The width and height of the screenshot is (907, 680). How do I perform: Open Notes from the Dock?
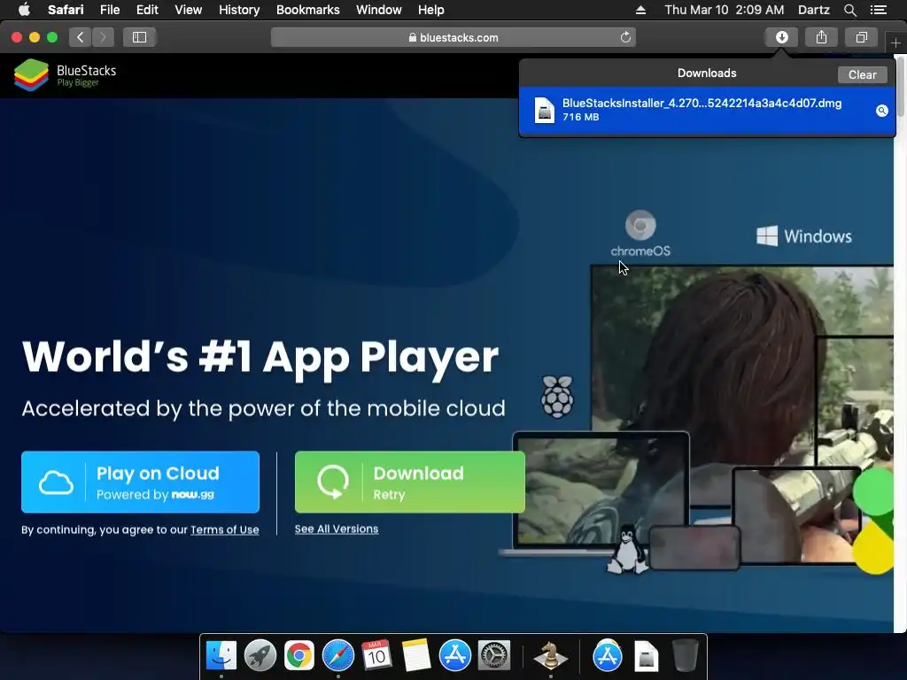[416, 656]
